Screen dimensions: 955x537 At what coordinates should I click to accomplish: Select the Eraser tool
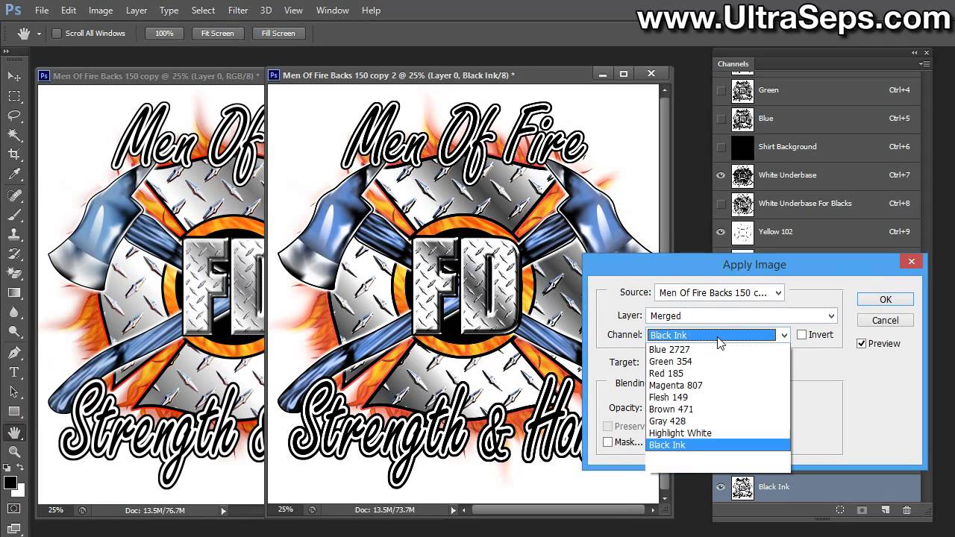[x=13, y=273]
